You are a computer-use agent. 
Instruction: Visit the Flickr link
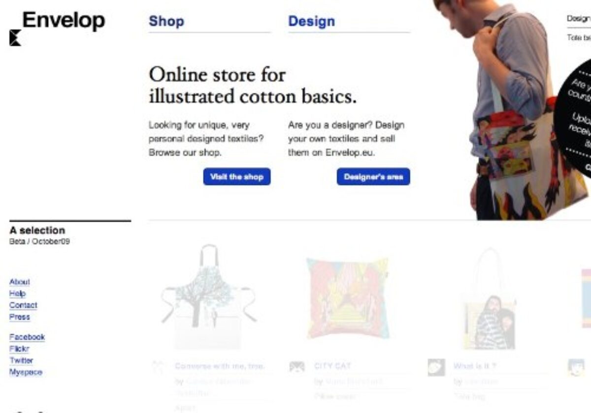click(19, 349)
